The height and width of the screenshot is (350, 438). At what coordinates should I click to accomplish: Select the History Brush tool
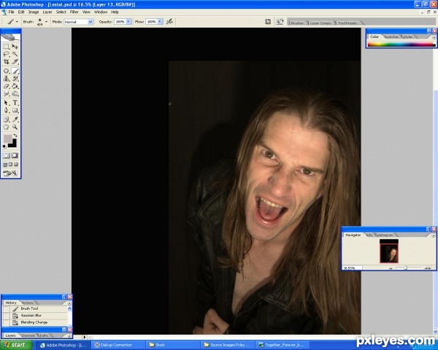(x=15, y=79)
